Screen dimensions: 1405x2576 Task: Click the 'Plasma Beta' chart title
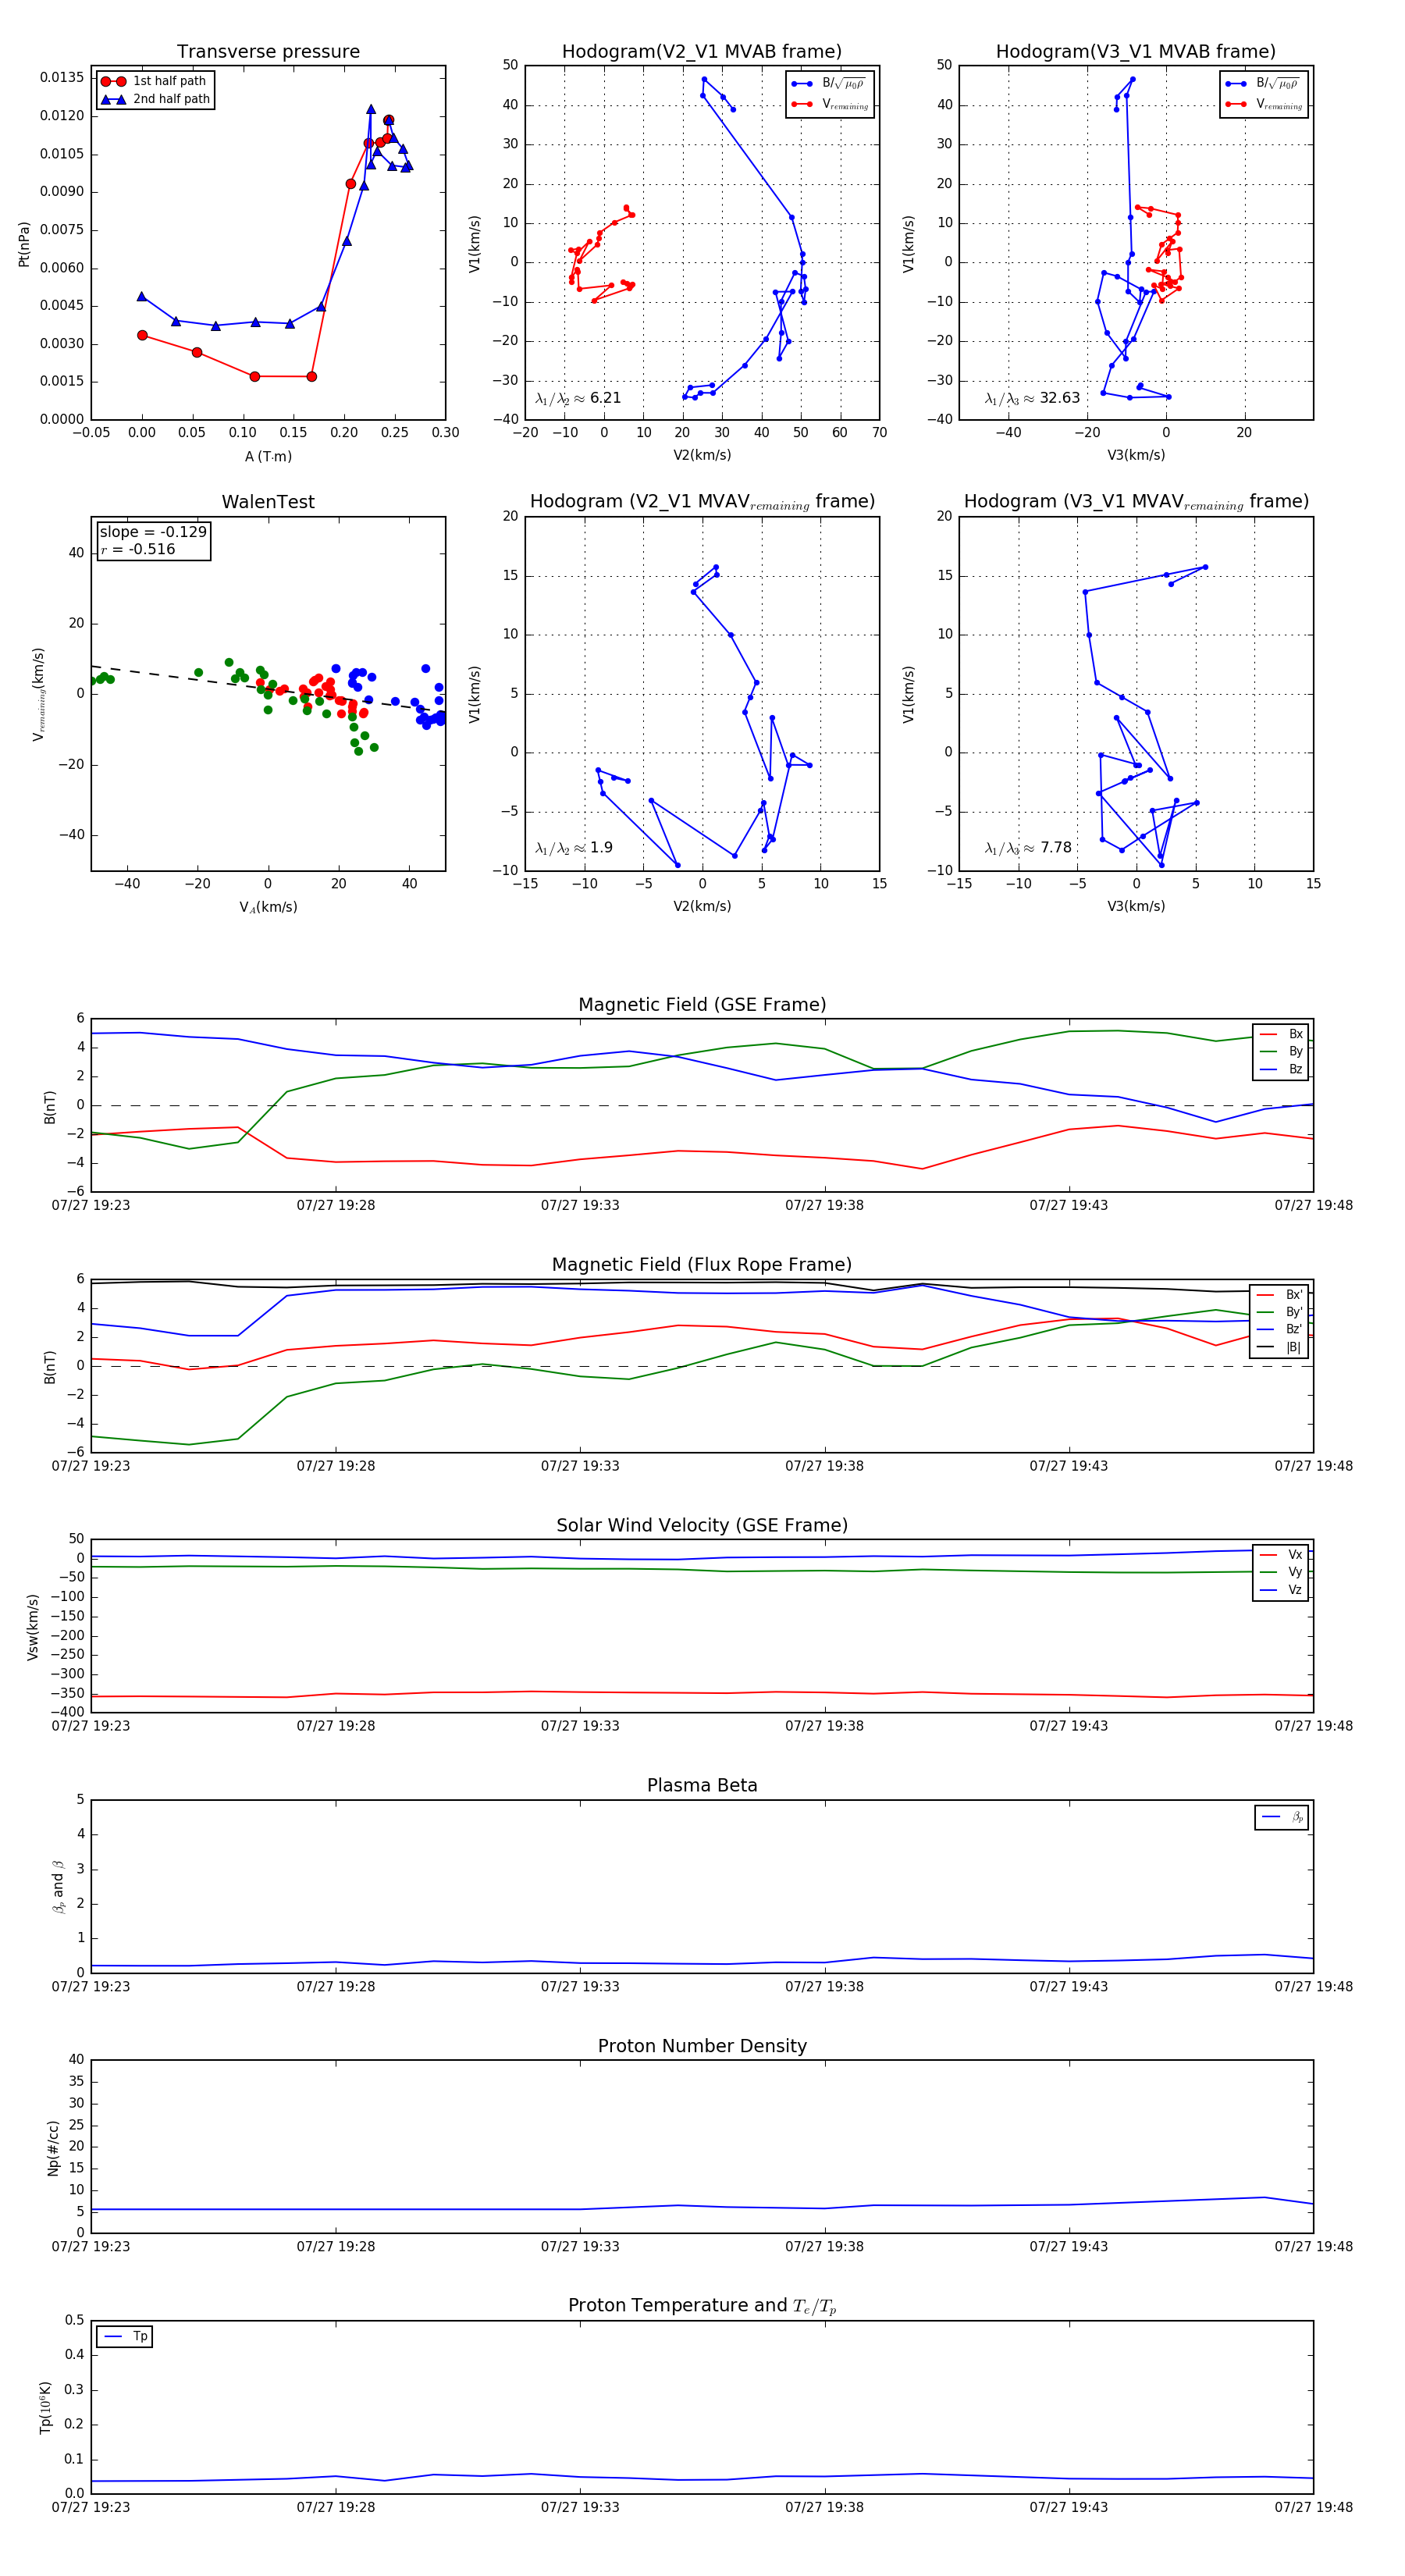pos(702,1785)
